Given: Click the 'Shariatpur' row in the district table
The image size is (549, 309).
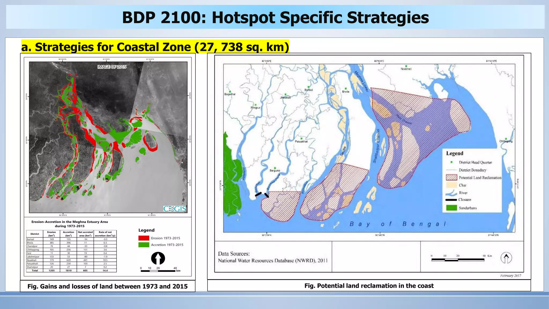Looking at the screenshot, I should click(71, 267).
